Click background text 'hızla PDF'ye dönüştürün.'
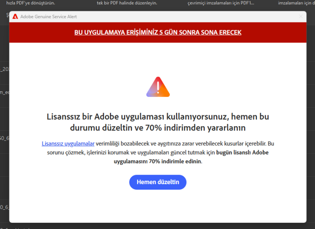 [31, 3]
